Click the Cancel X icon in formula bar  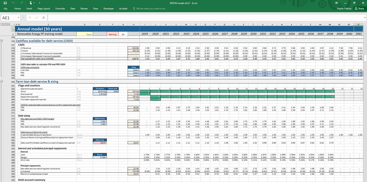coord(30,18)
